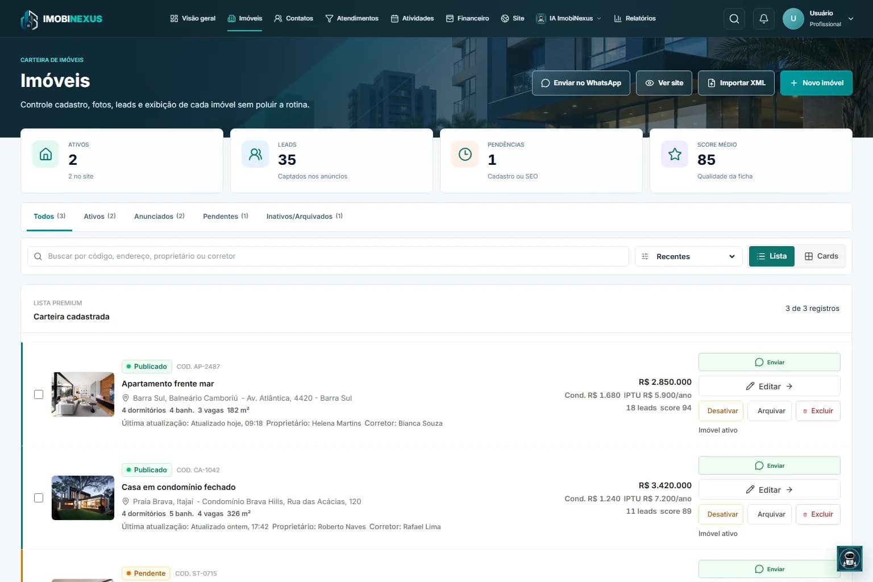
Task: Open the search magnifier icon in header
Action: click(x=734, y=19)
